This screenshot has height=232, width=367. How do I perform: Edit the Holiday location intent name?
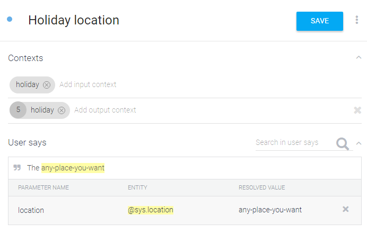tap(74, 20)
